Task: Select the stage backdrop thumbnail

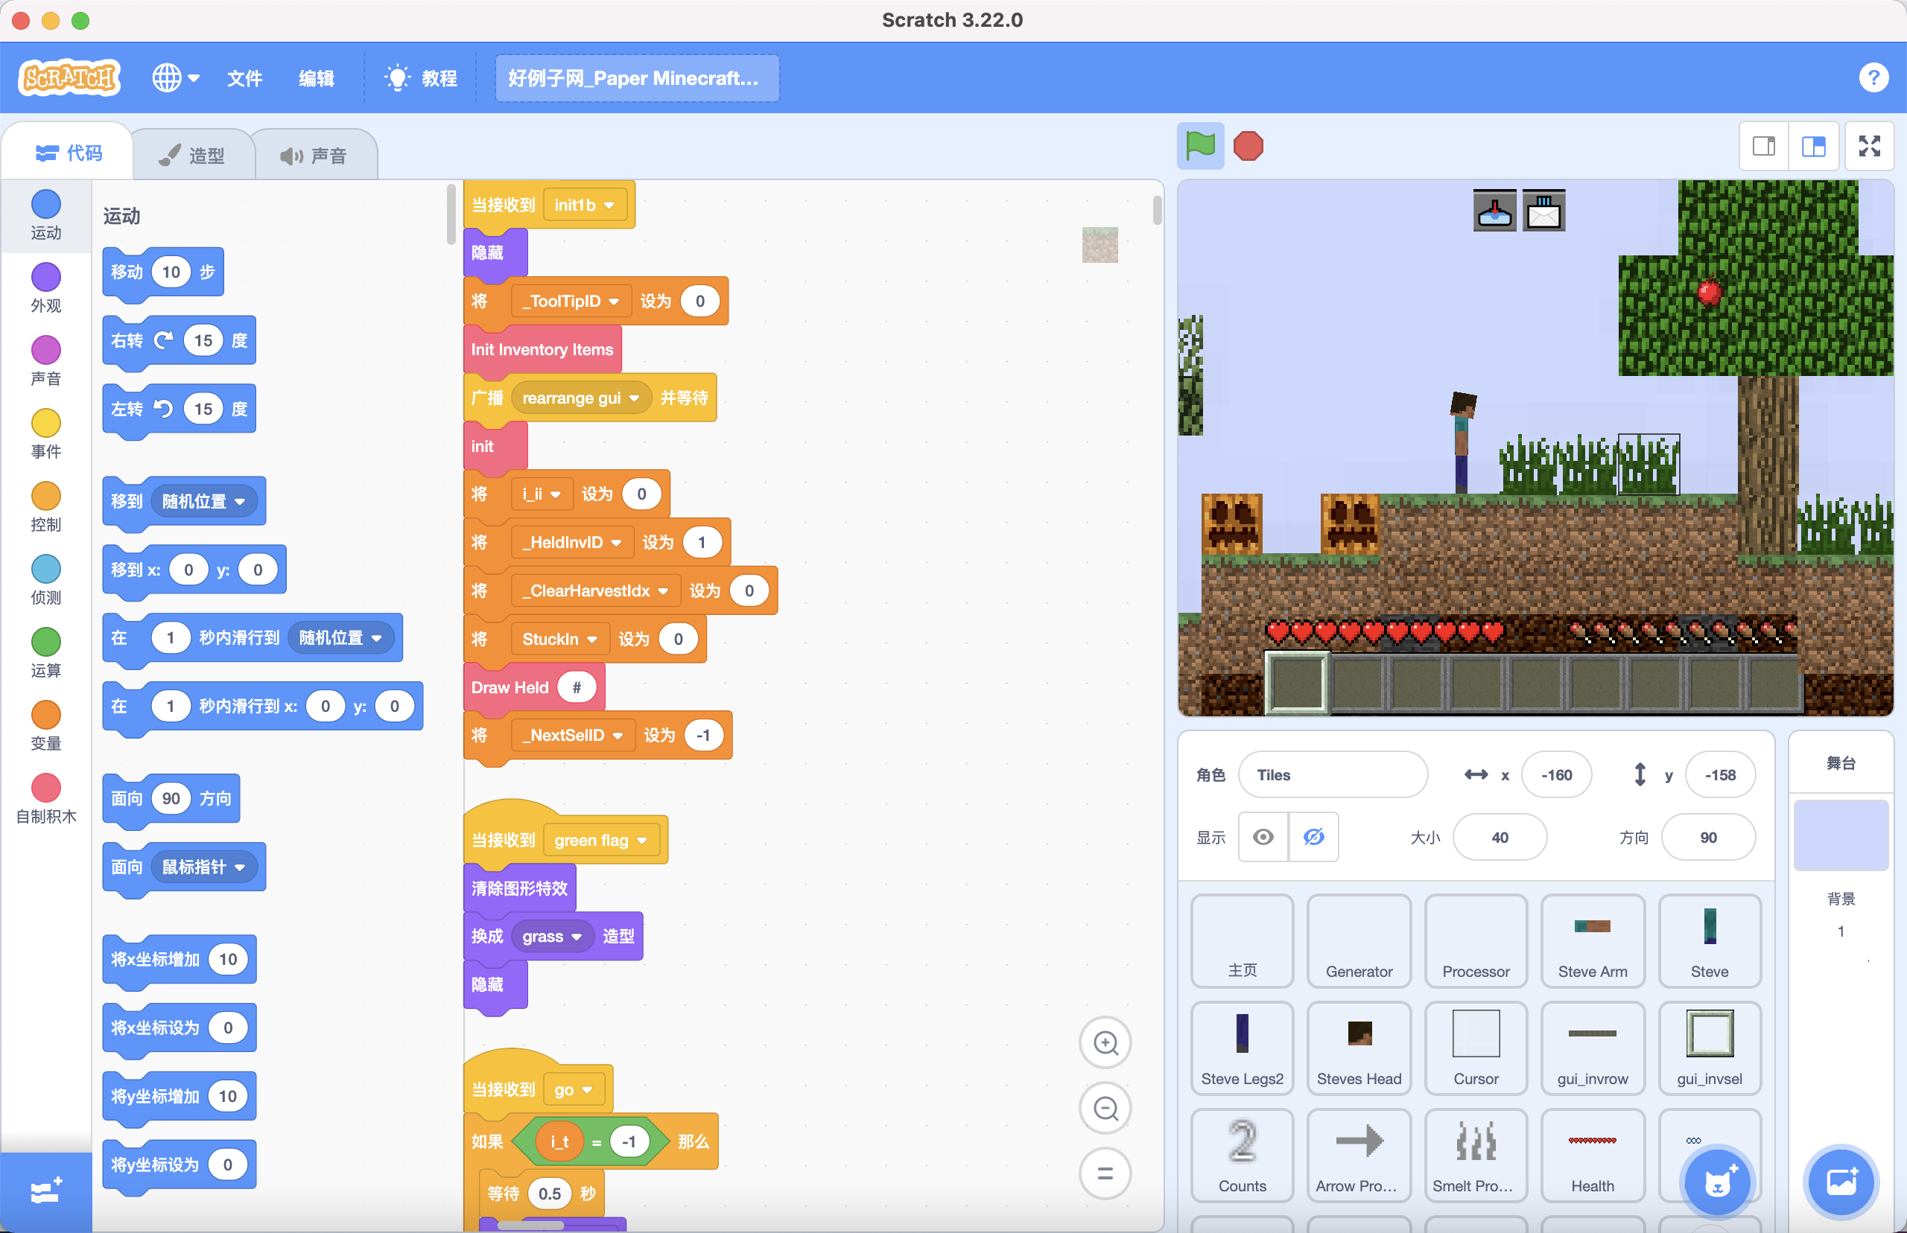Action: (1841, 835)
